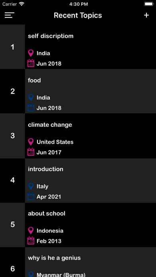Screen dimensions: 156x277
Task: Select the 'about school' topic
Action: (x=90, y=225)
